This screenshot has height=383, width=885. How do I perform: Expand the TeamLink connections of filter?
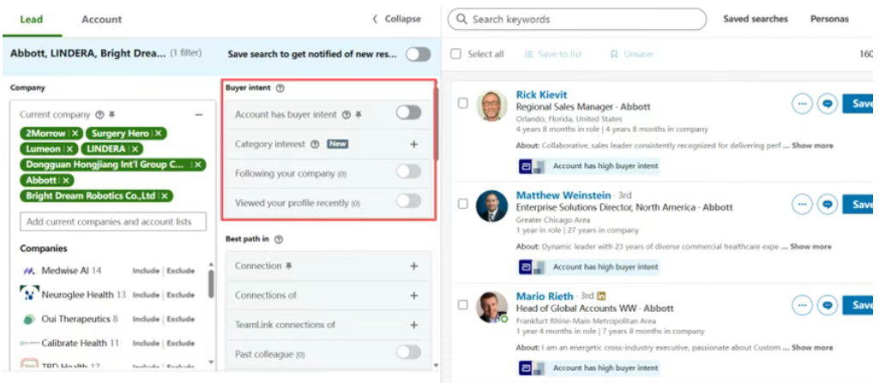click(x=413, y=326)
